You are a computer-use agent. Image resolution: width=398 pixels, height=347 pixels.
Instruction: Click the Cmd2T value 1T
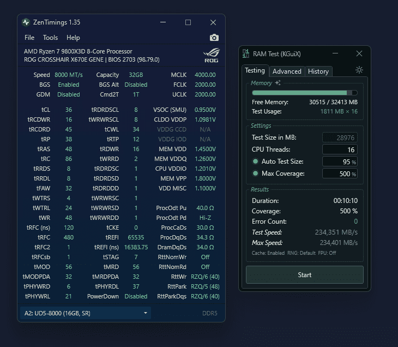136,94
